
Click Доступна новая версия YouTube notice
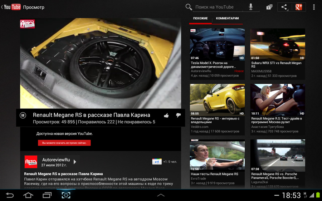pyautogui.click(x=64, y=134)
